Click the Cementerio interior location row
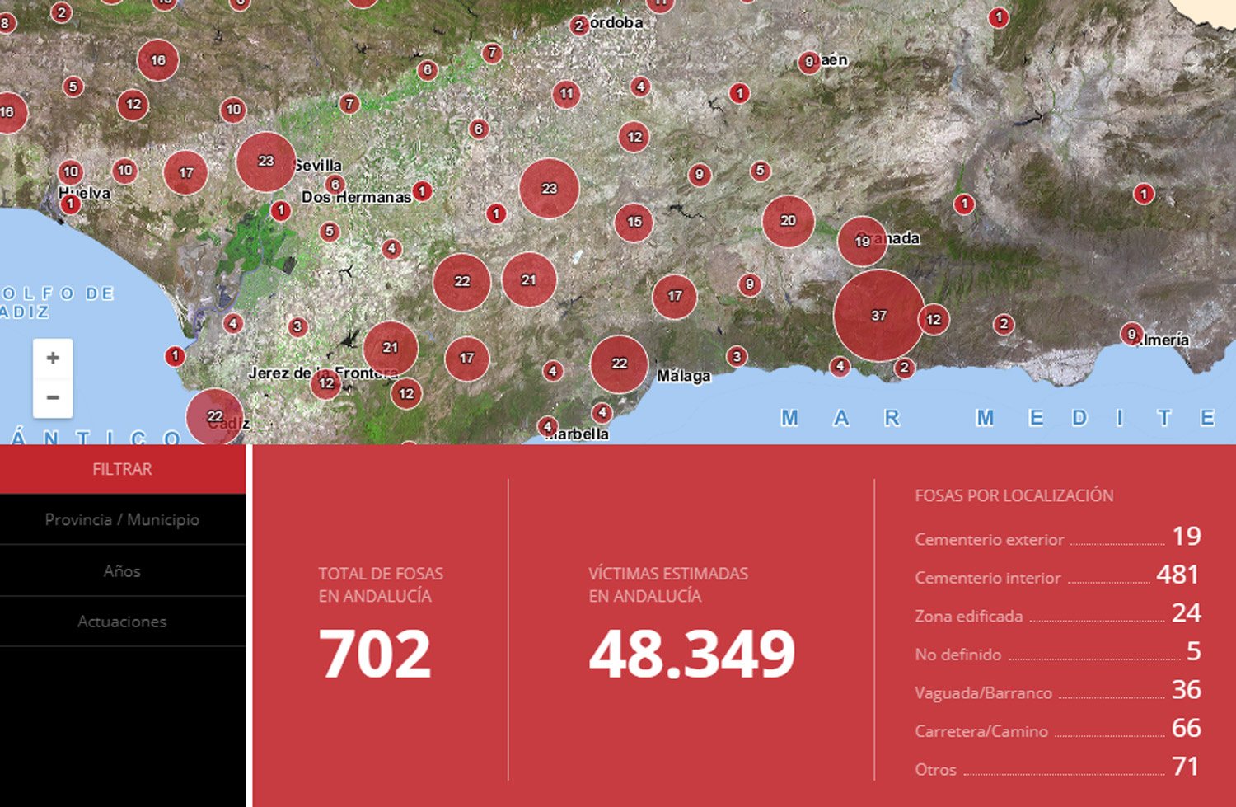 [1056, 577]
